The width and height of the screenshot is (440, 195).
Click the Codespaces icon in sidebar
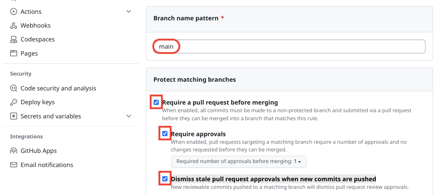(14, 39)
